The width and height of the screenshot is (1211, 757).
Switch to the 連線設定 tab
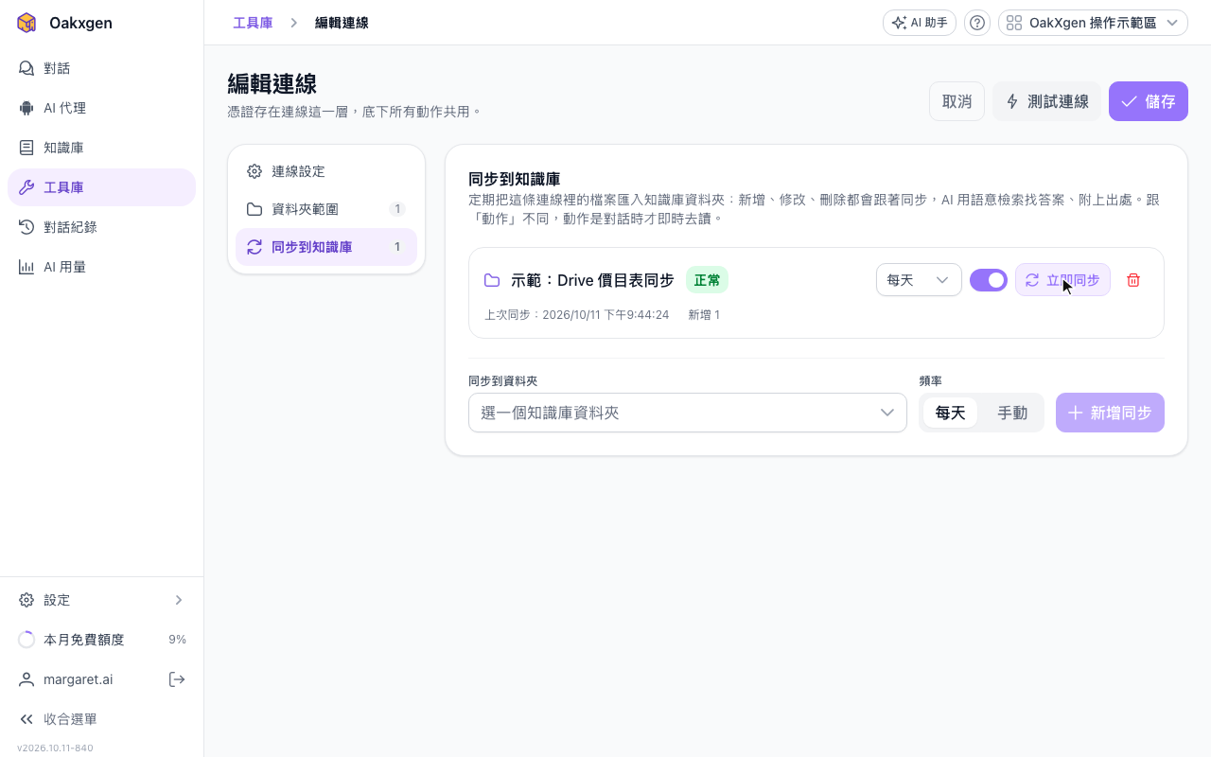(326, 171)
